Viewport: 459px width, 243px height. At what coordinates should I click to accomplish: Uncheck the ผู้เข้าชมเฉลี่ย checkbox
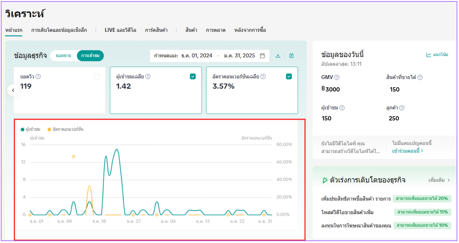pos(193,77)
